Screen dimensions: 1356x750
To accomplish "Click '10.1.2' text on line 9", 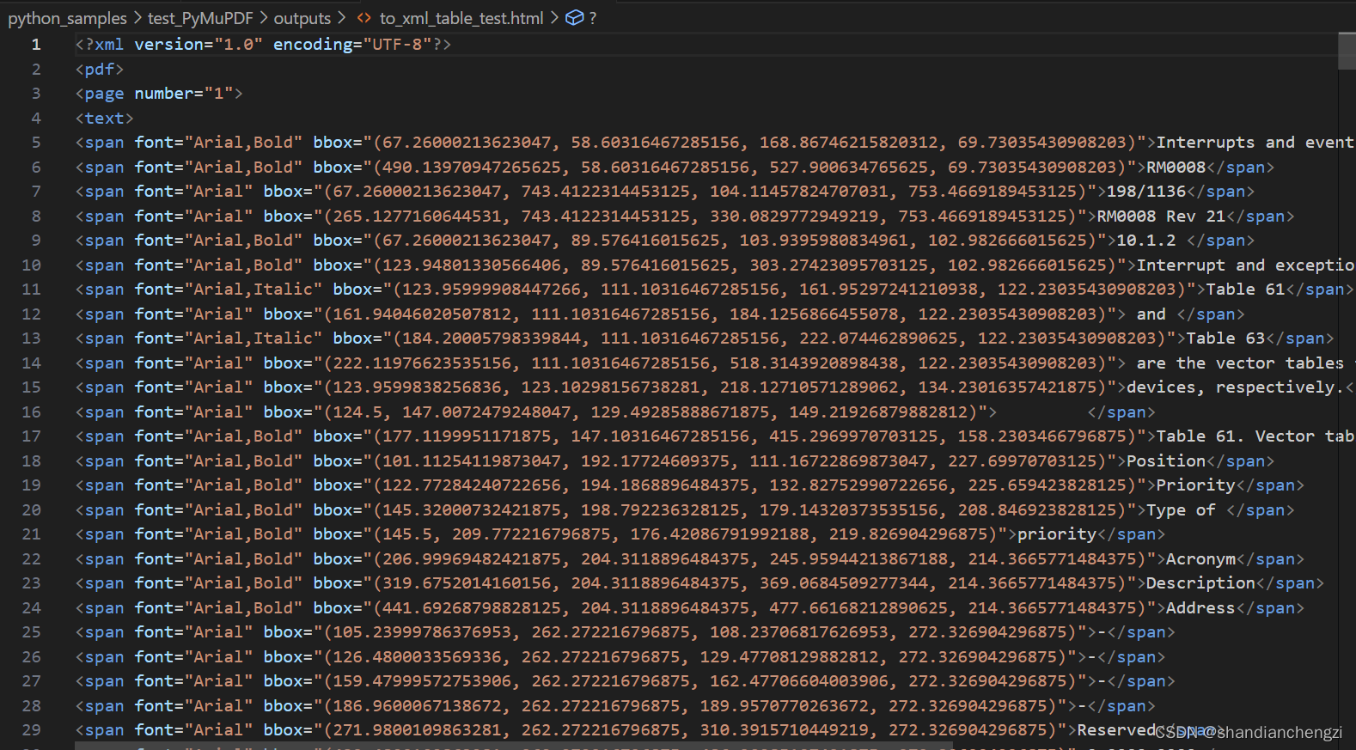I will tap(1146, 241).
